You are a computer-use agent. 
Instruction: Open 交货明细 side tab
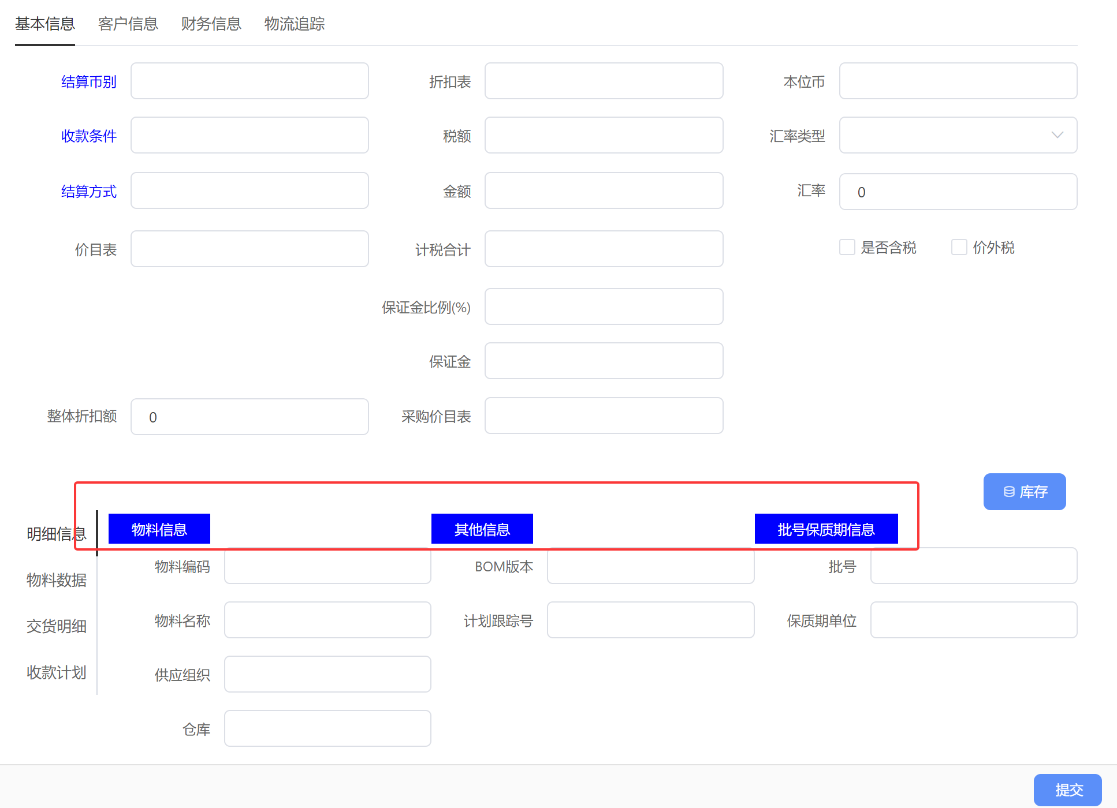[57, 626]
